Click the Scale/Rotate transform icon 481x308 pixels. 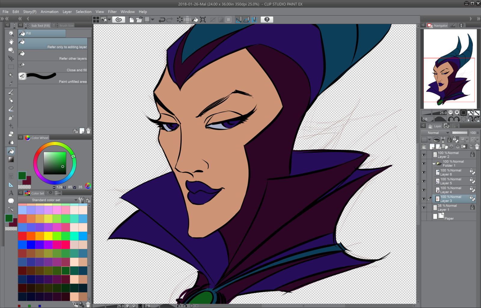click(203, 20)
